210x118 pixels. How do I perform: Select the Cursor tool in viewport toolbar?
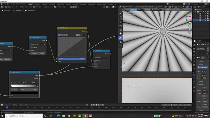(121, 18)
